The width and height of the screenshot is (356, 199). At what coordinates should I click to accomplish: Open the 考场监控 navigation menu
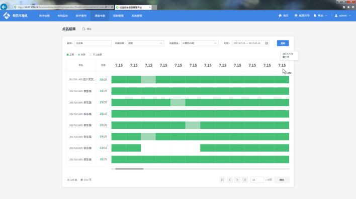pos(63,16)
